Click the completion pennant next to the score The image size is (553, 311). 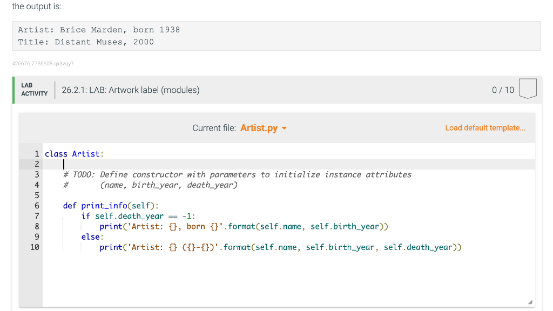pyautogui.click(x=528, y=89)
